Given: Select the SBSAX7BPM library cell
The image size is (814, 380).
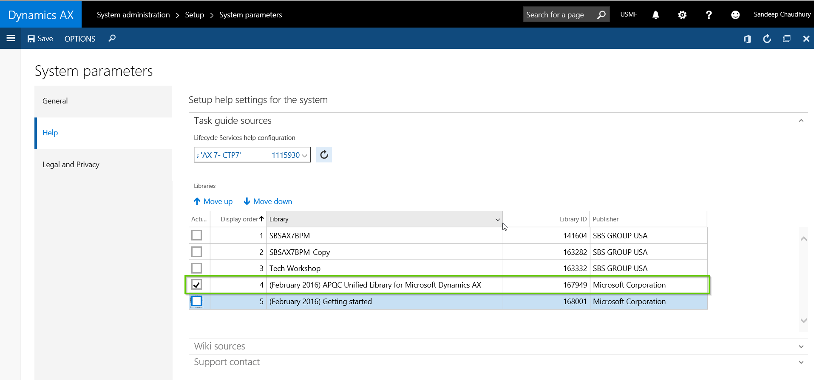Looking at the screenshot, I should 385,236.
